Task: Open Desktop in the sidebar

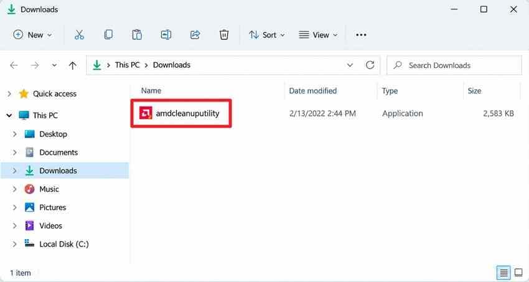Action: click(53, 134)
